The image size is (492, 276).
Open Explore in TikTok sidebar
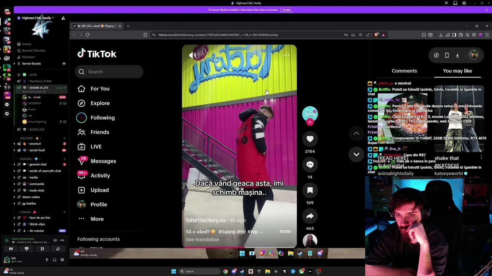[x=100, y=103]
